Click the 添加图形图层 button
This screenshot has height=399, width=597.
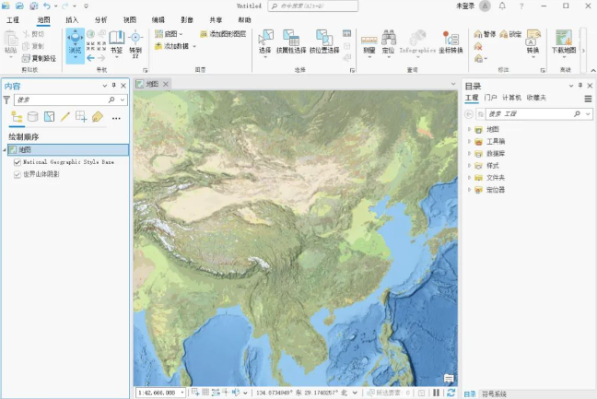click(222, 34)
